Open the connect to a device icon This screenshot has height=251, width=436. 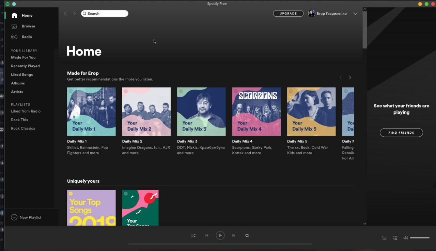click(395, 238)
